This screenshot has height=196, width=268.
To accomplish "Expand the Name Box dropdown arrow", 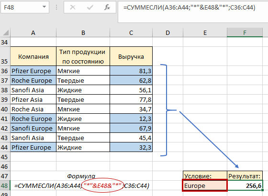I will point(44,7).
